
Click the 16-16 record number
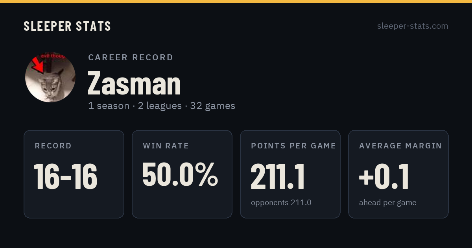(x=66, y=177)
